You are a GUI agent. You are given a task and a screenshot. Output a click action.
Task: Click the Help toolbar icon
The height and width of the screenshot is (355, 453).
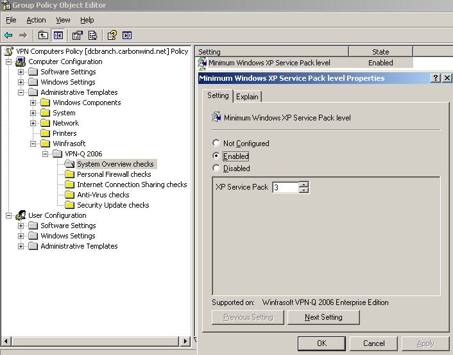pos(112,35)
